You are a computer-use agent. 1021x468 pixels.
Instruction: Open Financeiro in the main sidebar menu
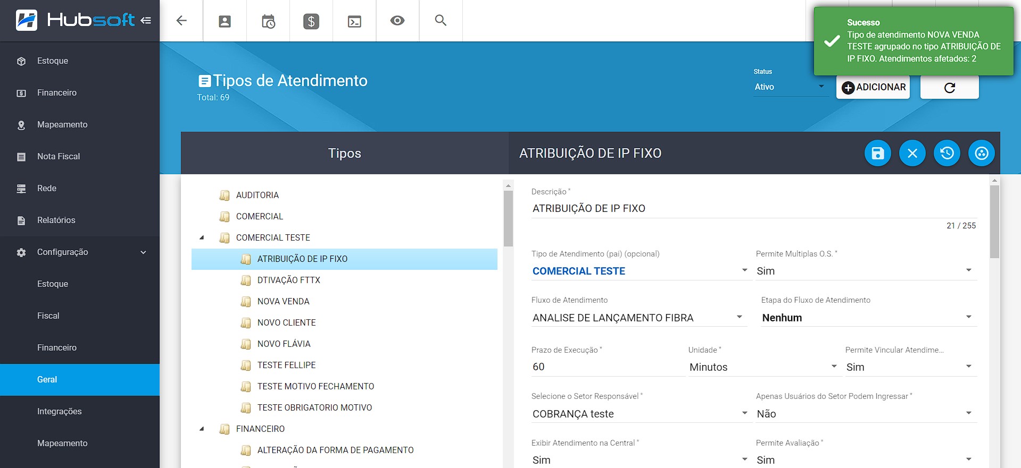tap(80, 93)
